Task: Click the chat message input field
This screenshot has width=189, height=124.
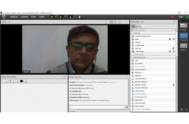Action: point(97,107)
